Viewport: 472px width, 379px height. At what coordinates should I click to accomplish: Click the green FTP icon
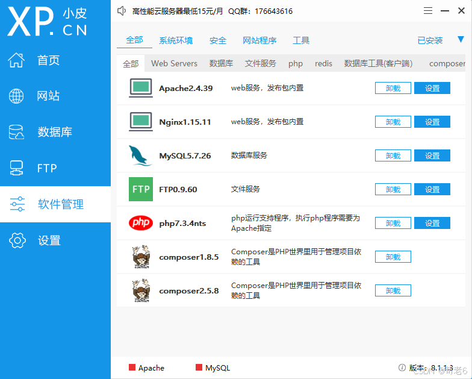point(141,189)
